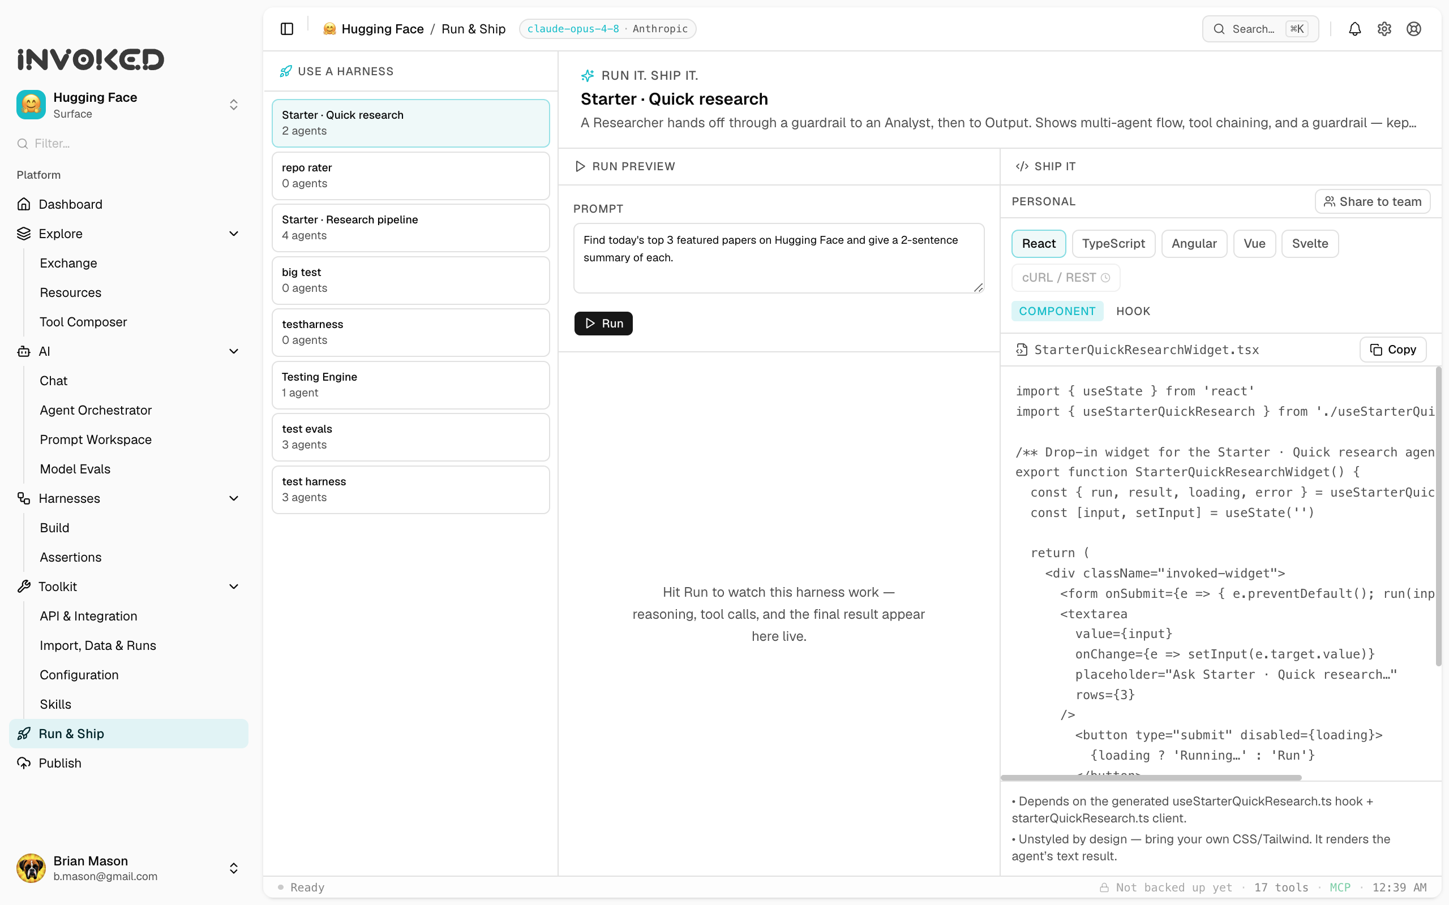Image resolution: width=1449 pixels, height=905 pixels.
Task: Collapse the AI section chevron
Action: [x=234, y=351]
